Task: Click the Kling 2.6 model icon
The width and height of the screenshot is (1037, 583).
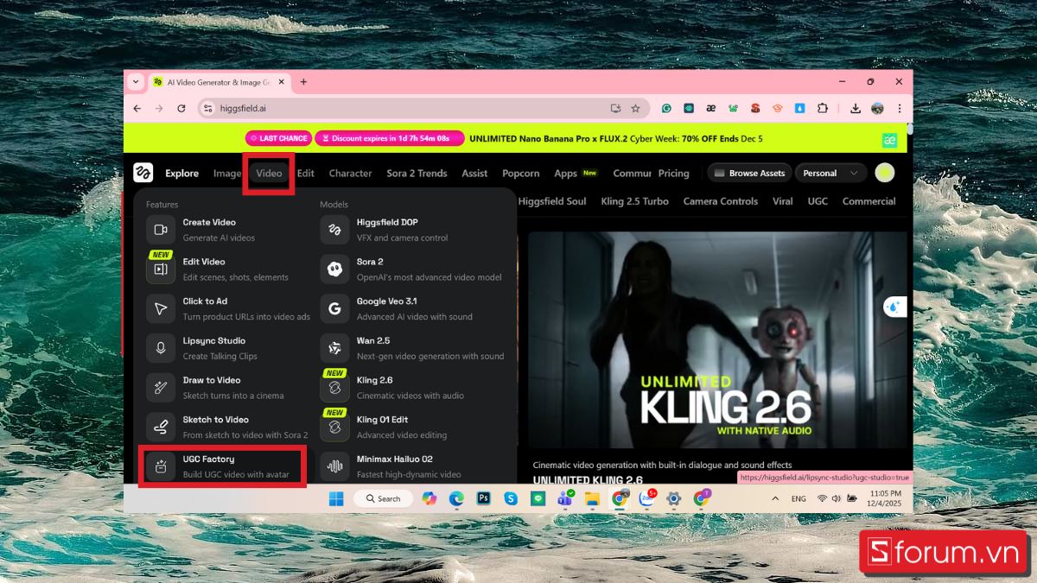Action: (334, 388)
